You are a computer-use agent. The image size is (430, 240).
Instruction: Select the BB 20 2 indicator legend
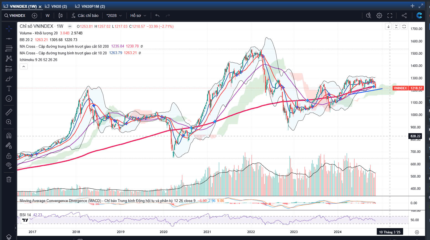coord(26,40)
